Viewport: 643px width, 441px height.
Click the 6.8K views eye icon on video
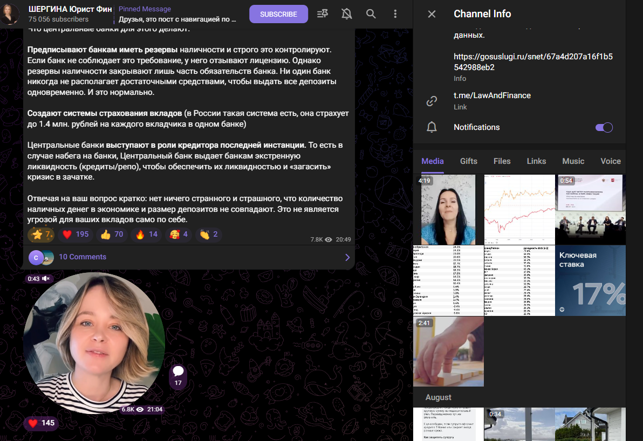[x=140, y=409]
